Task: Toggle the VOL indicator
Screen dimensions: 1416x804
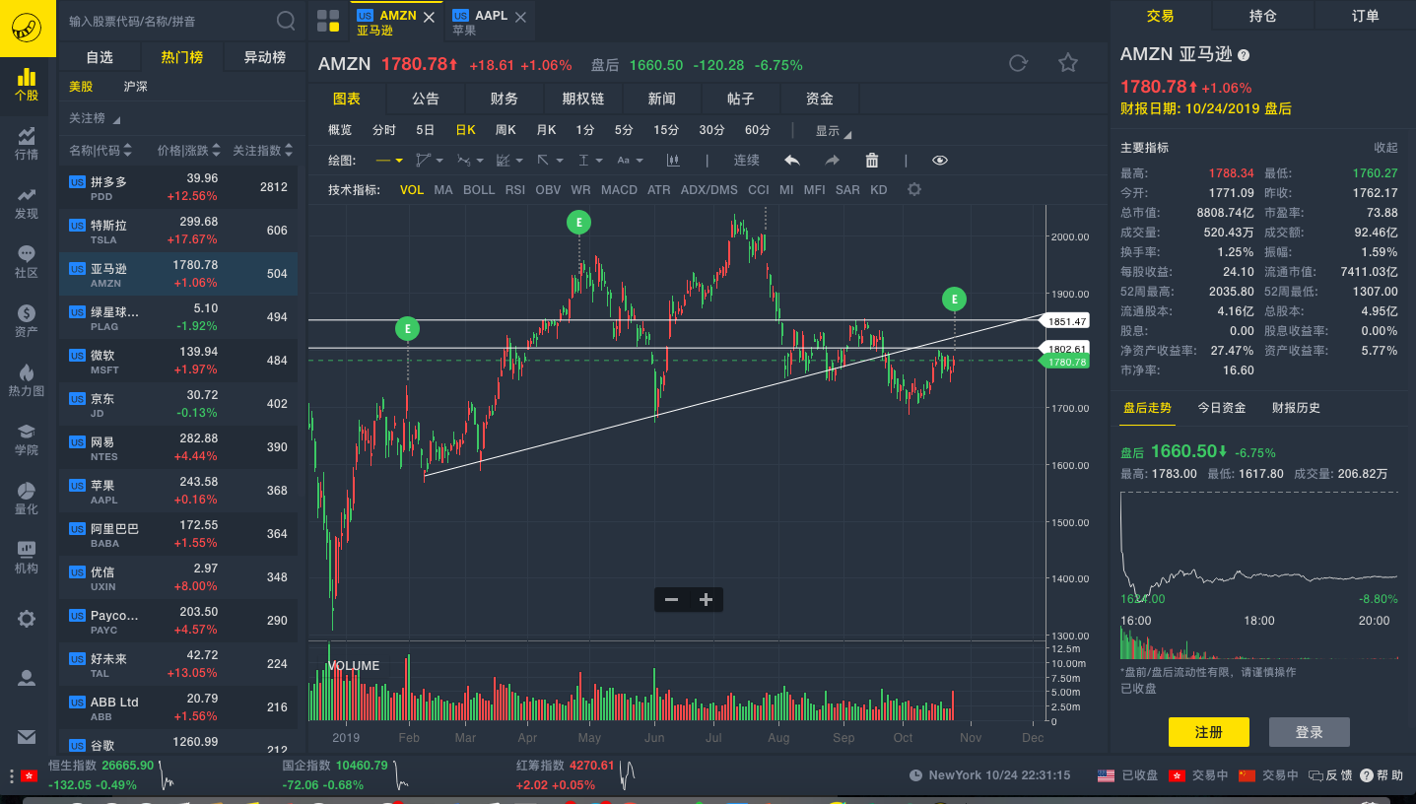Action: [x=412, y=189]
